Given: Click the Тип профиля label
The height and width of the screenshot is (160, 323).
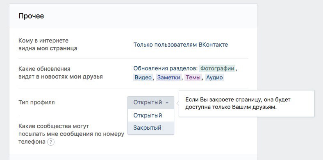Looking at the screenshot, I should point(36,102).
